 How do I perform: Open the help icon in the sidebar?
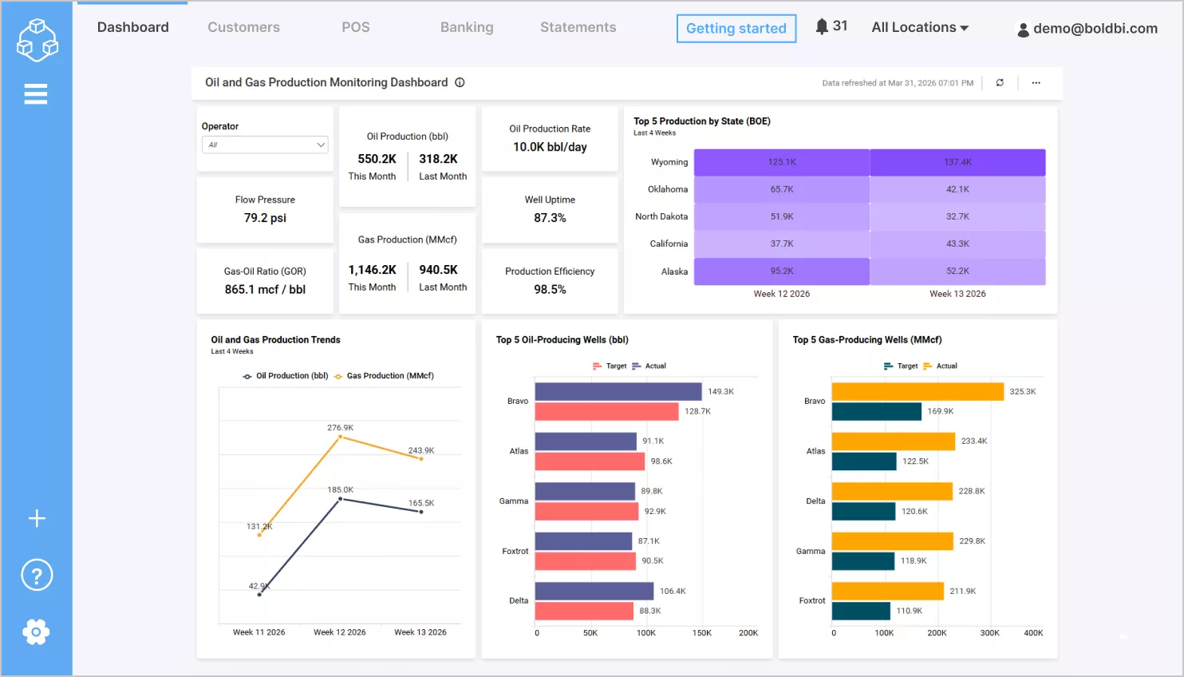37,575
